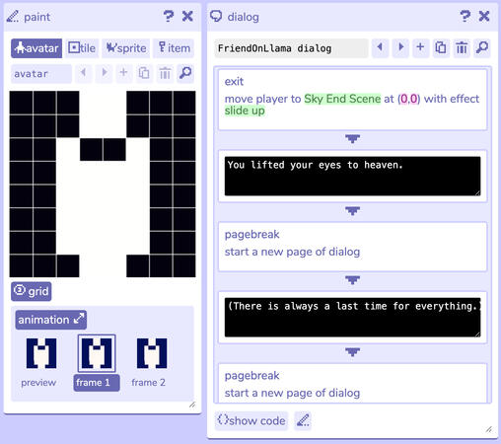Add a new drawing in paint panel

click(123, 73)
